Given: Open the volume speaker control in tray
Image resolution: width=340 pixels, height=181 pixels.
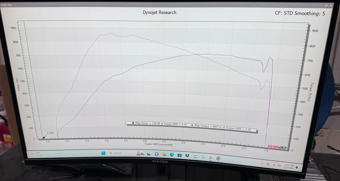Looking at the screenshot, I should tap(279, 165).
